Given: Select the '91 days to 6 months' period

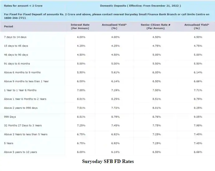Looking at the screenshot, I should 17,64.
